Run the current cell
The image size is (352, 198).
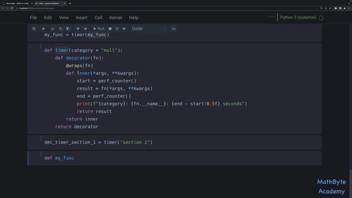pos(99,29)
